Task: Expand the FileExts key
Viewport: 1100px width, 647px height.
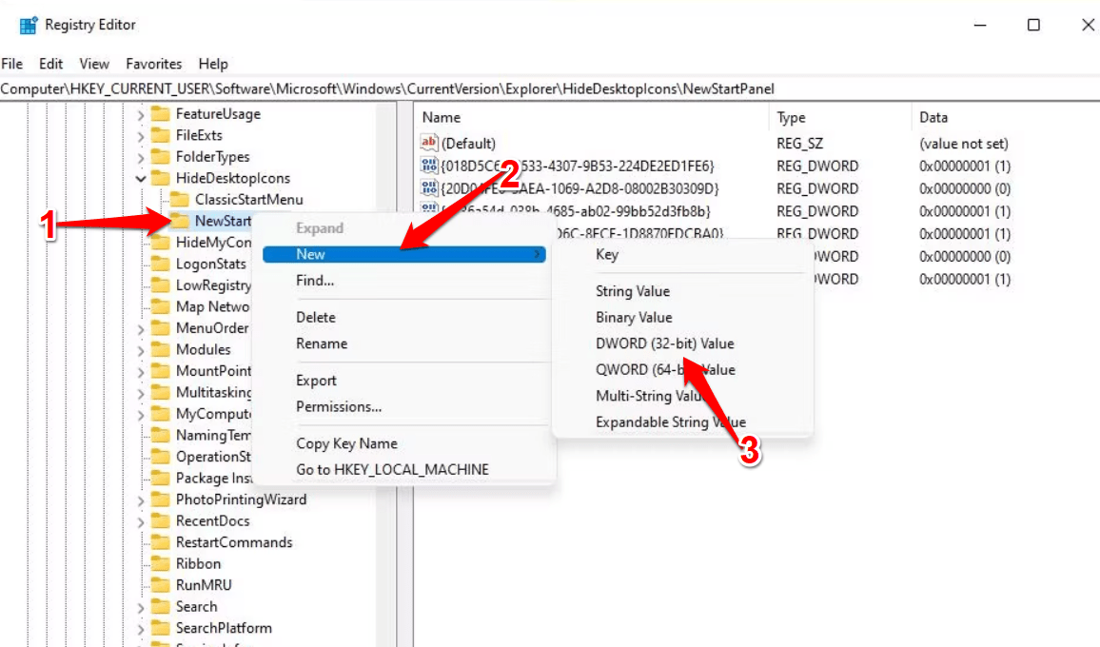Action: click(x=141, y=136)
